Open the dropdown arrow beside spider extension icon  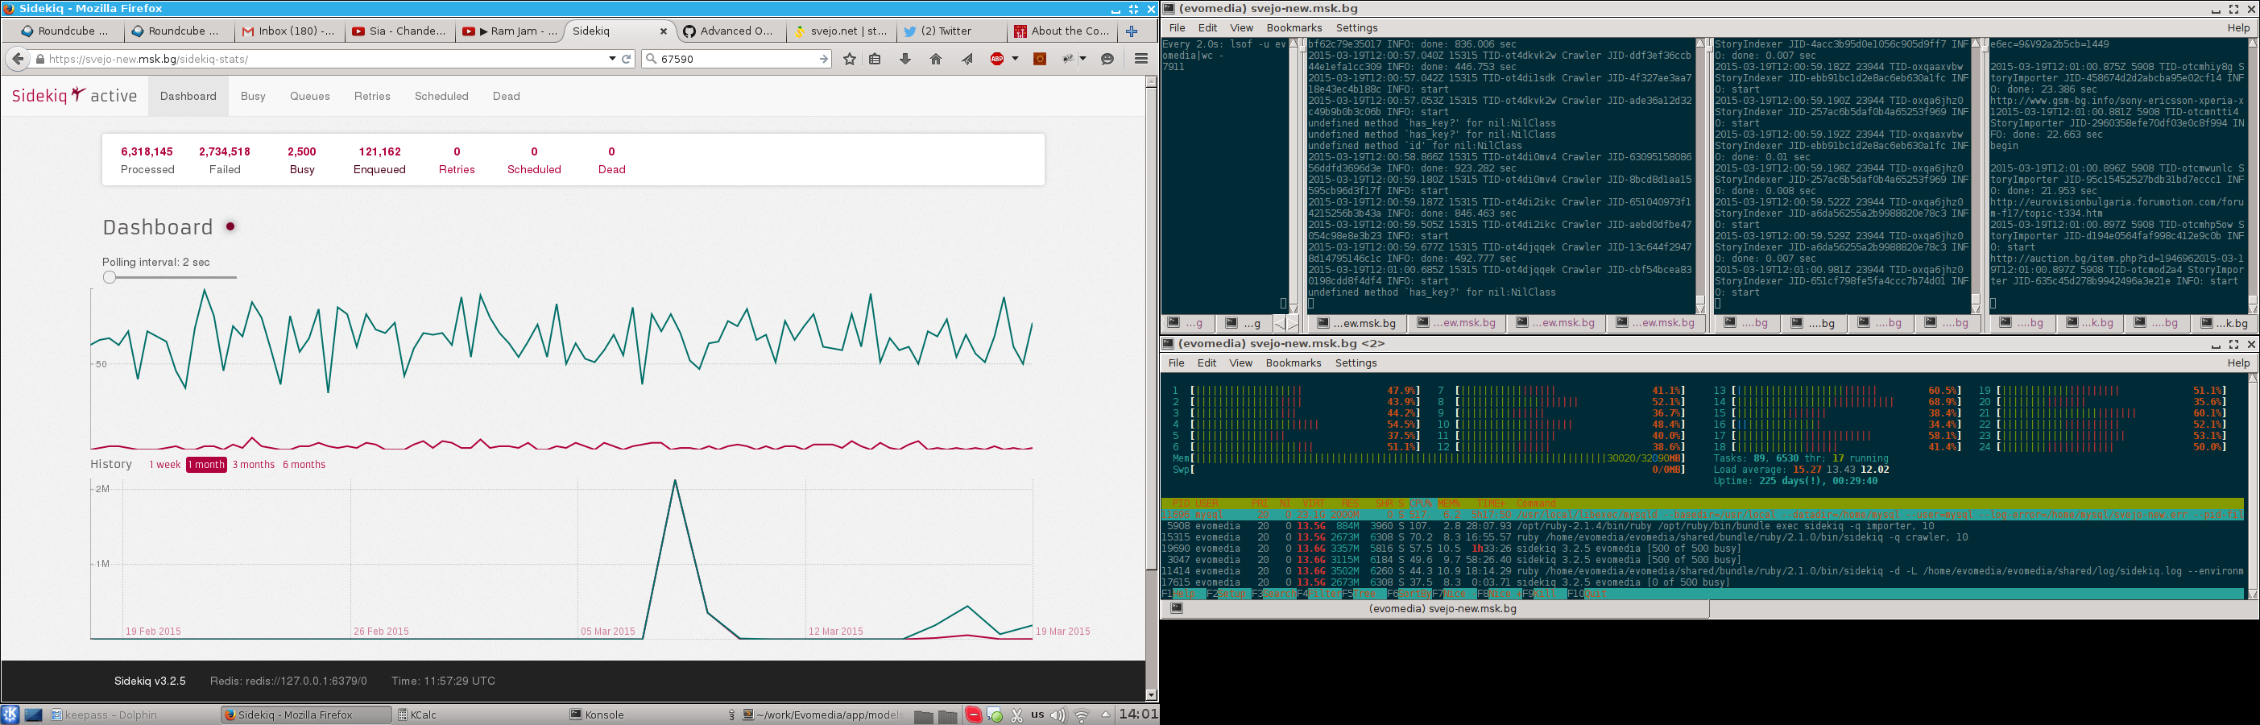coord(1082,59)
